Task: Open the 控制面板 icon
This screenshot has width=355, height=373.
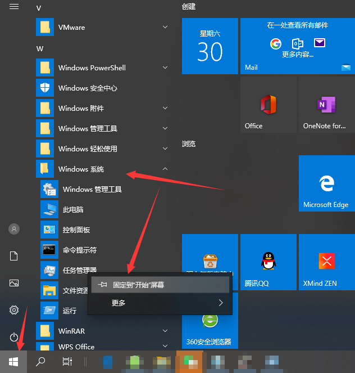Action: coord(49,230)
